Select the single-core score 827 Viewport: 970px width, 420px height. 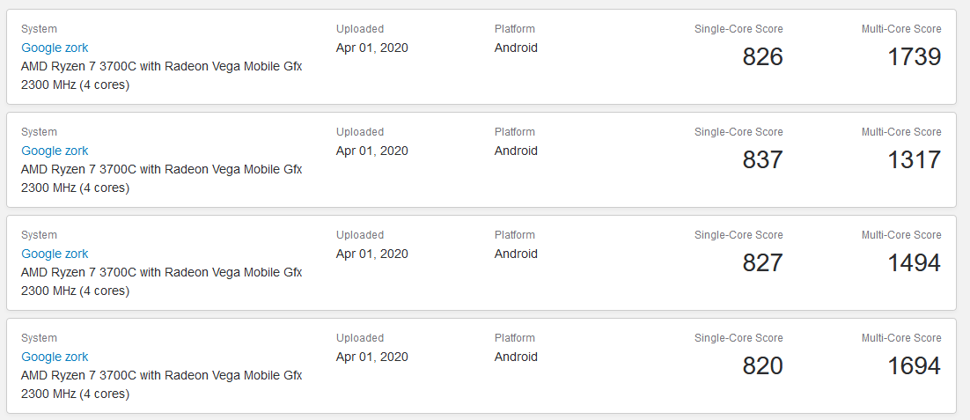pyautogui.click(x=762, y=263)
